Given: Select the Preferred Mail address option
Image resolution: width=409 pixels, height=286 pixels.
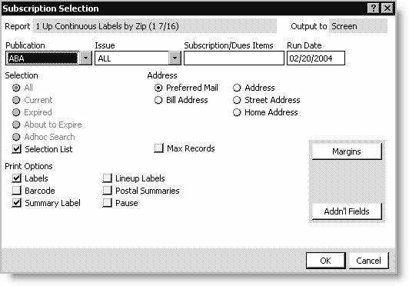Looking at the screenshot, I should point(158,88).
